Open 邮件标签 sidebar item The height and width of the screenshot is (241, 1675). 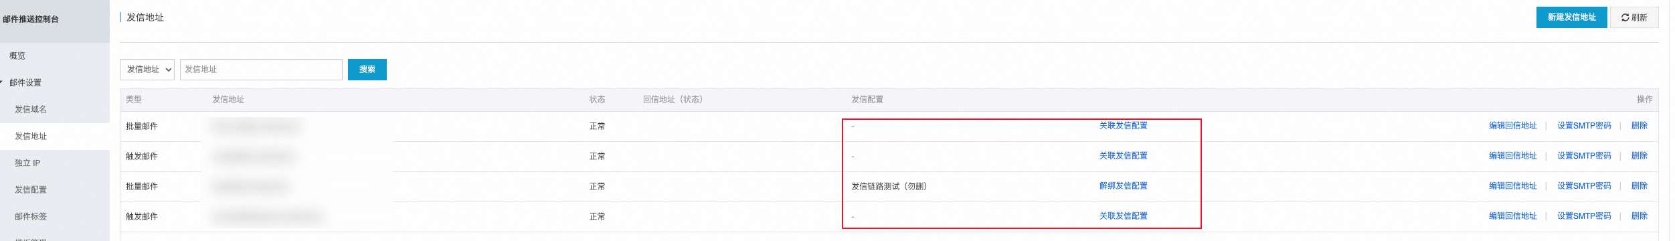31,216
